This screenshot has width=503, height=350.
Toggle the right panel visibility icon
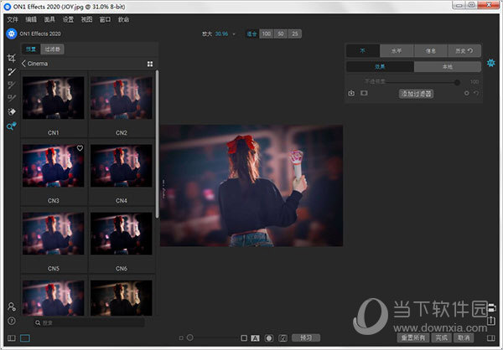point(490,337)
